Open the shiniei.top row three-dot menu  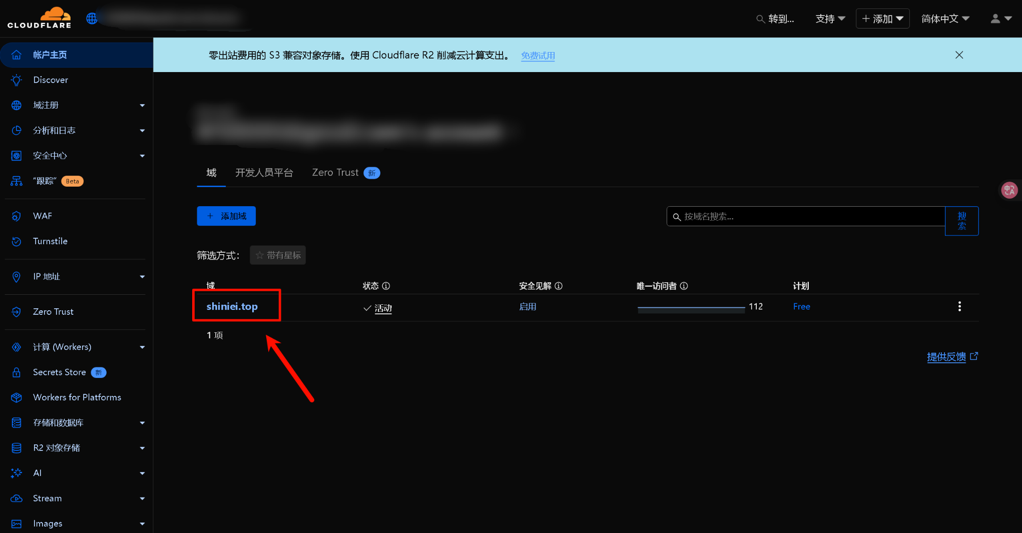[959, 306]
